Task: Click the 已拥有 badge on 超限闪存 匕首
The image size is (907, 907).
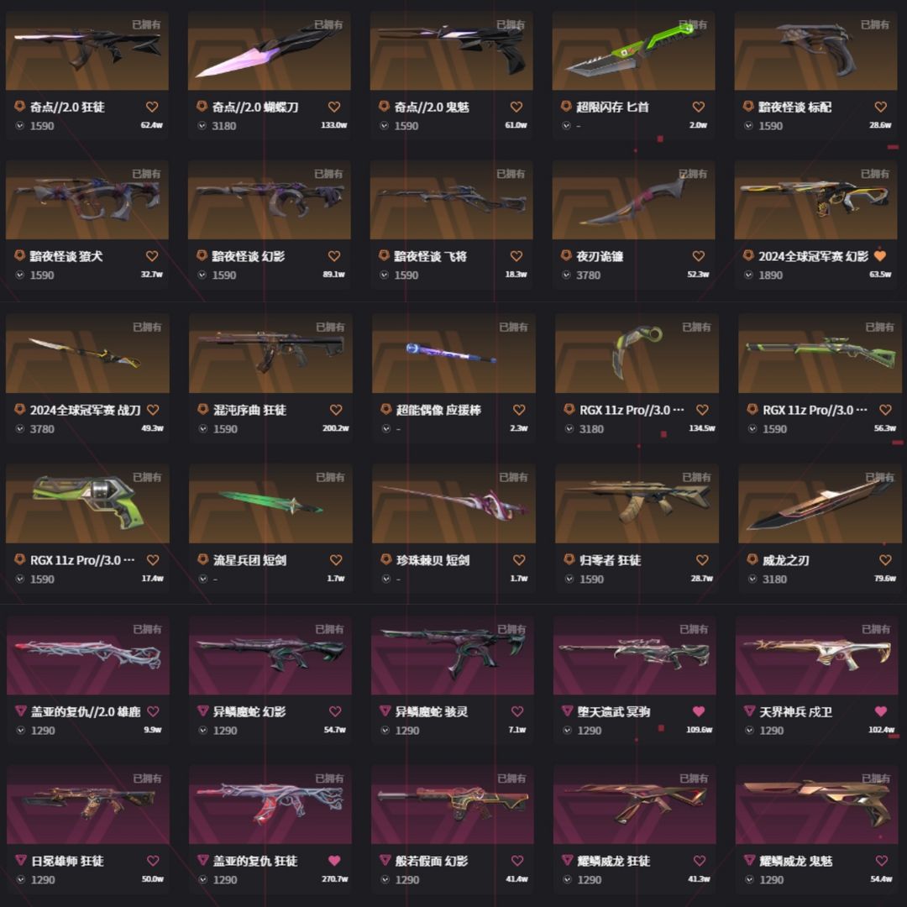Action: tap(692, 25)
